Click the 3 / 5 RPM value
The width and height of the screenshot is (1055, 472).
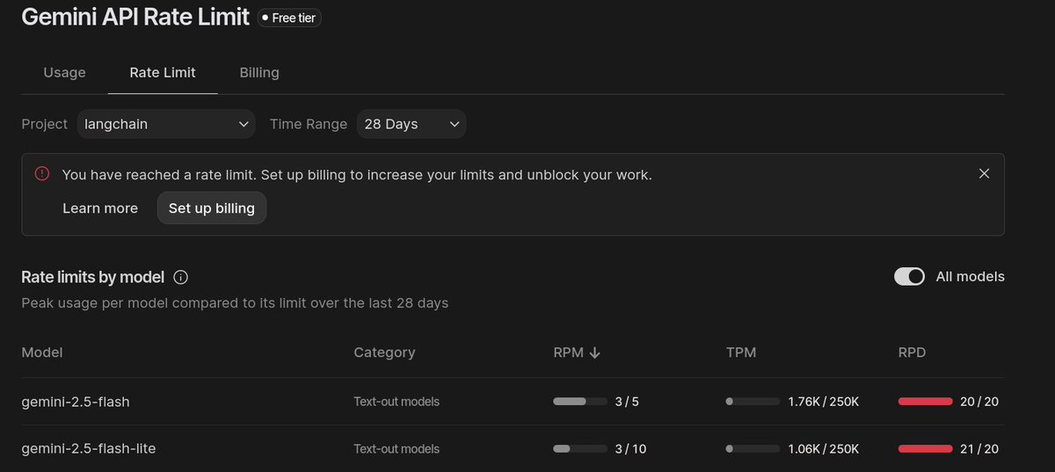click(x=627, y=402)
